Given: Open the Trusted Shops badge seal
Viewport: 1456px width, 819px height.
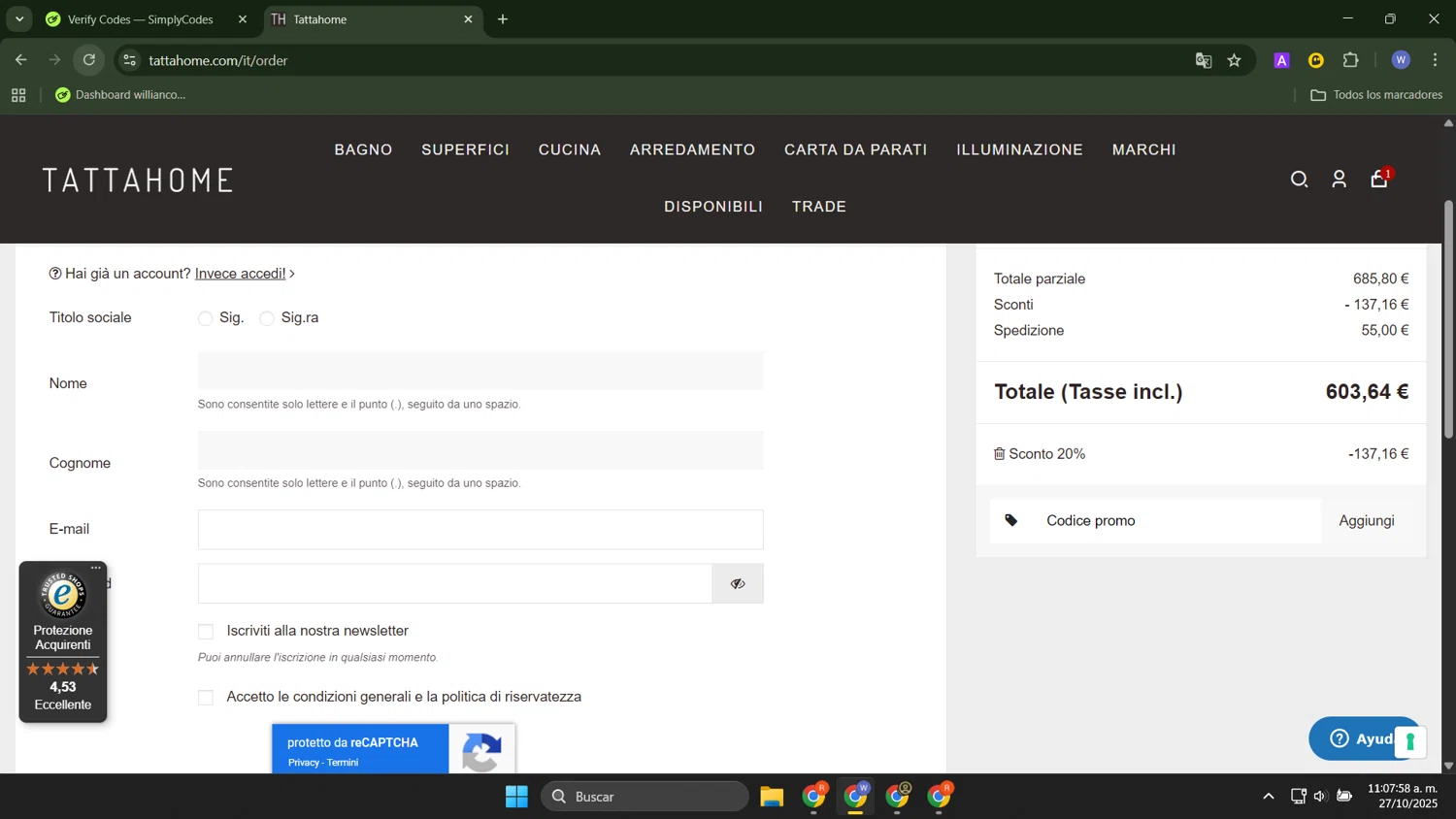Looking at the screenshot, I should (62, 595).
